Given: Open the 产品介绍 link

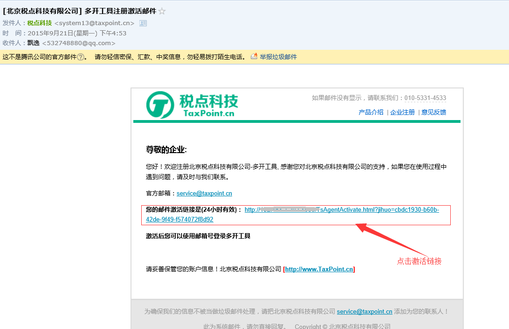Looking at the screenshot, I should click(371, 112).
